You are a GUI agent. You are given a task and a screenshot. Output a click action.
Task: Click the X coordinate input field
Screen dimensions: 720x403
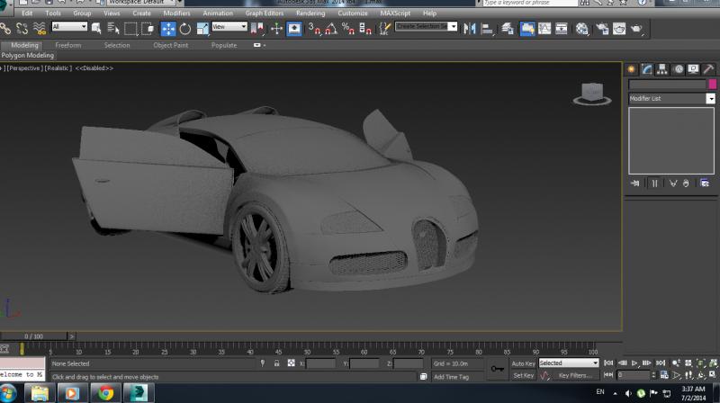pos(321,363)
